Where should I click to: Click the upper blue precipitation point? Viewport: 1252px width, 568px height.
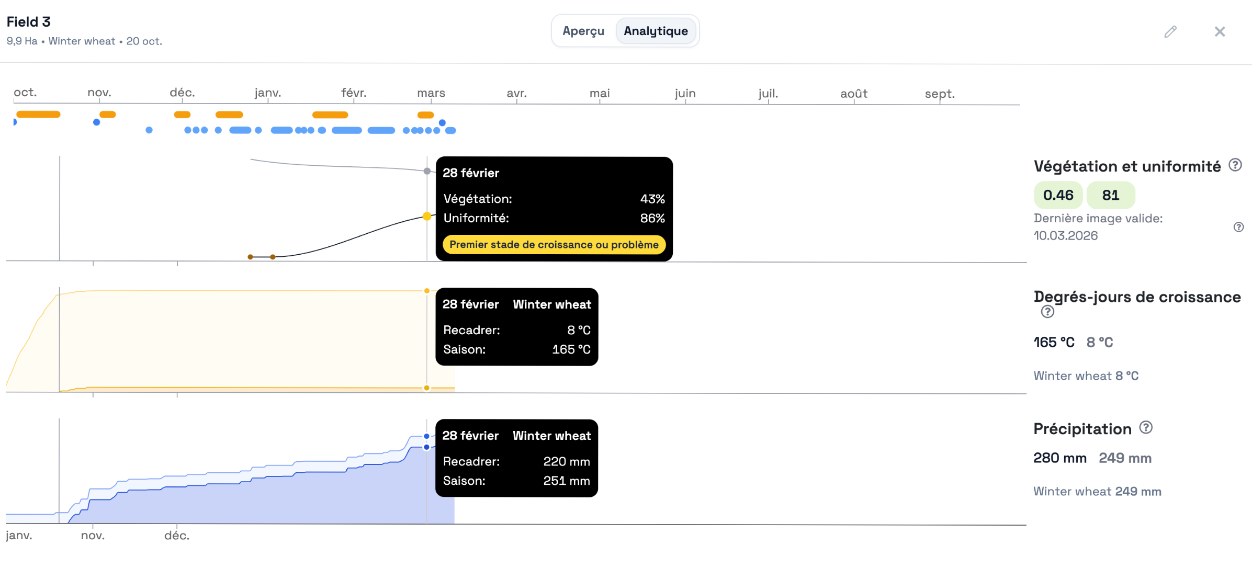tap(427, 436)
